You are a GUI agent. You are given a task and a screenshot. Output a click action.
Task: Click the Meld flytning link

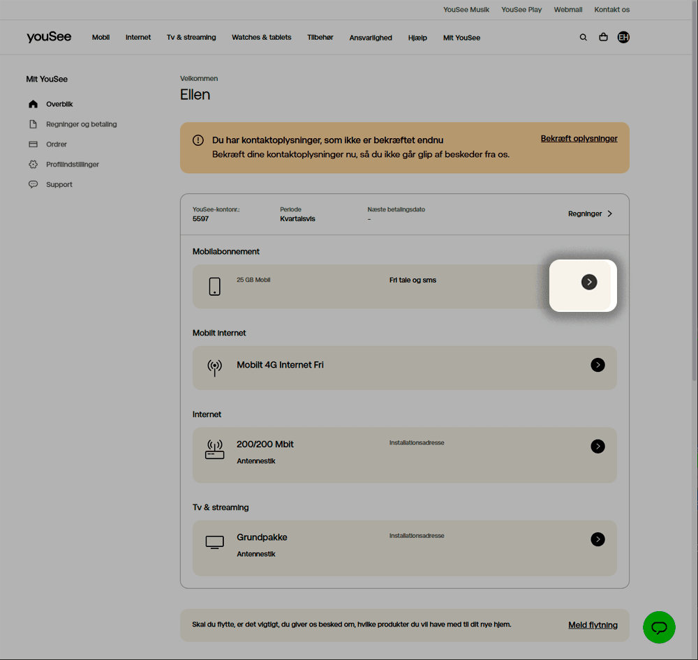(x=593, y=625)
